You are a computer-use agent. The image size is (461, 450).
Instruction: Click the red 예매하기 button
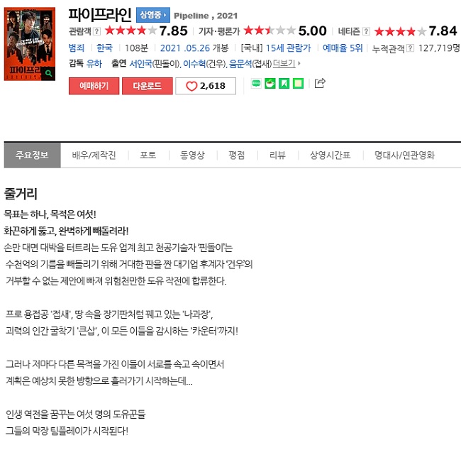pyautogui.click(x=94, y=86)
